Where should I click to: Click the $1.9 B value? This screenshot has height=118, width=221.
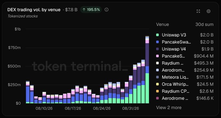pyautogui.click(x=207, y=49)
